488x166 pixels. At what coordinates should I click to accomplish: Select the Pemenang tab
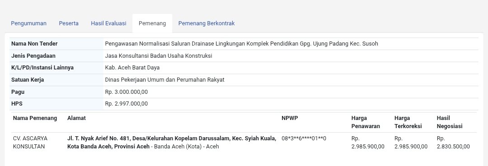coord(152,23)
